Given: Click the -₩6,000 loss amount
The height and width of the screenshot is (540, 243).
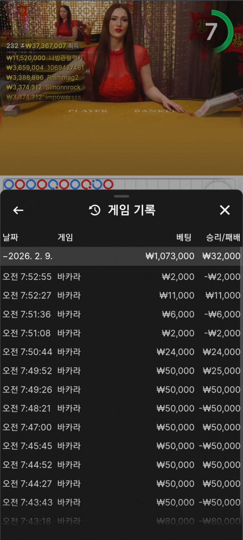Looking at the screenshot, I should point(222,314).
